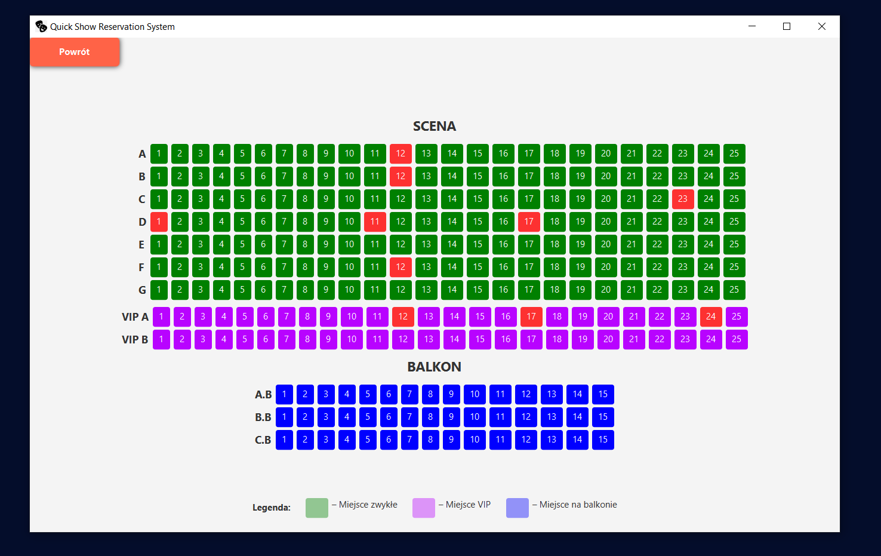Click the blue balcony legend swatch

(517, 508)
